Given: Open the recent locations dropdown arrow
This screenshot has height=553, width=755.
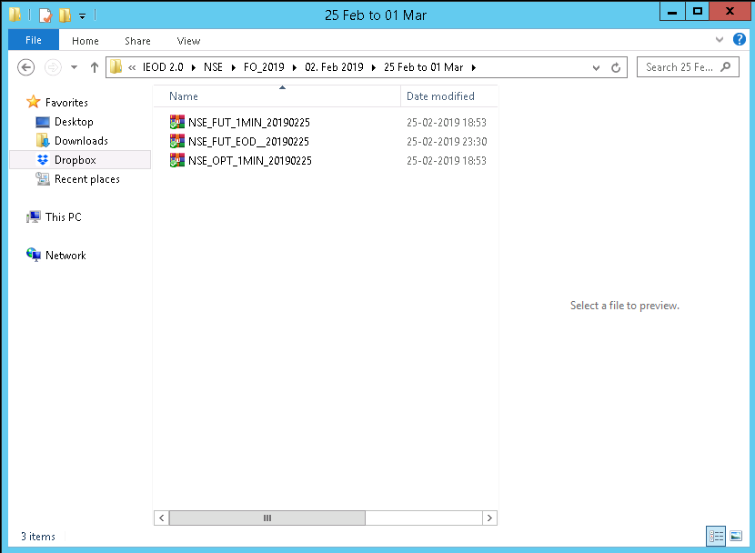Looking at the screenshot, I should tap(75, 67).
